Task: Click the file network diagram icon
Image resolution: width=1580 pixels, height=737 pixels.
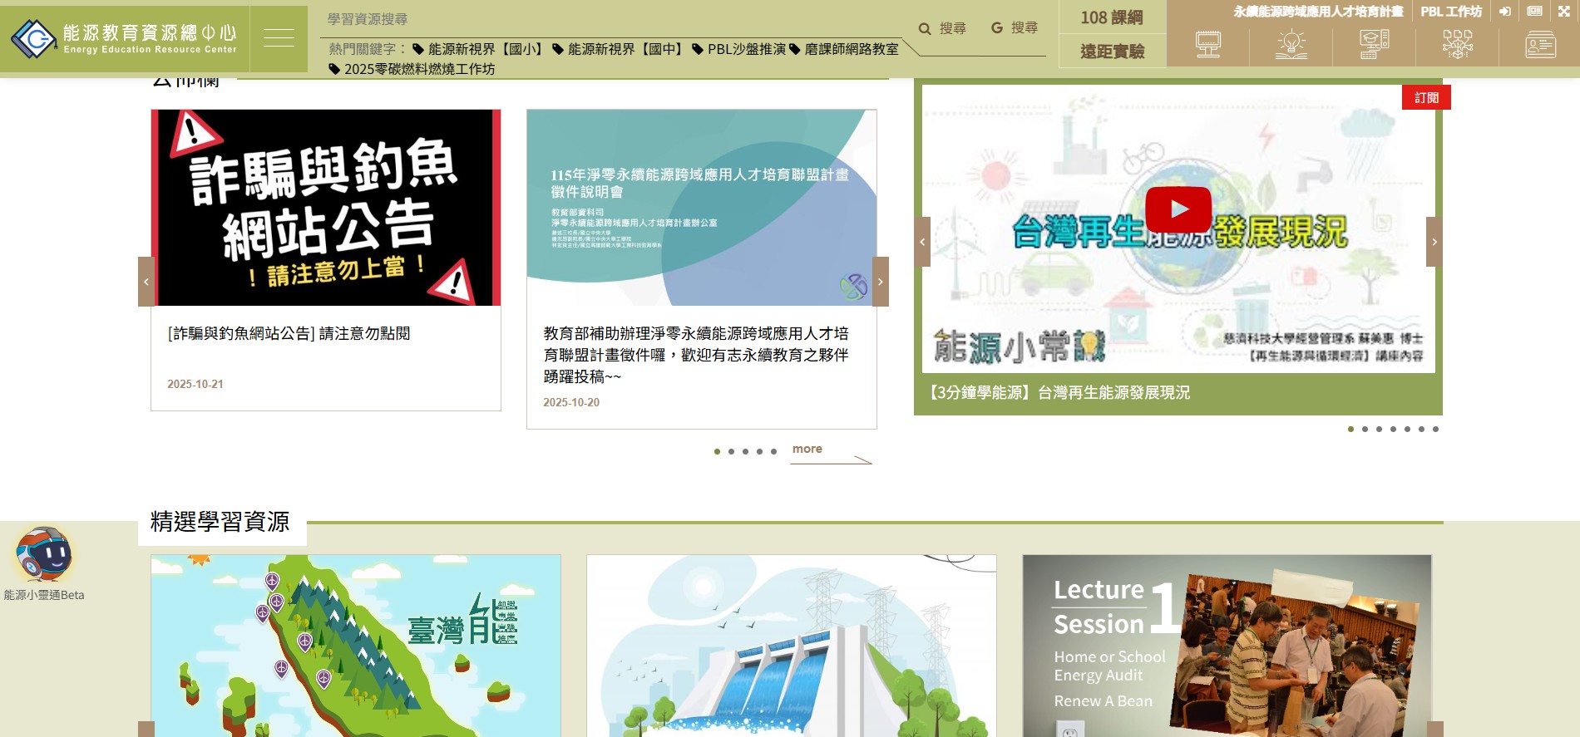Action: [x=1457, y=44]
